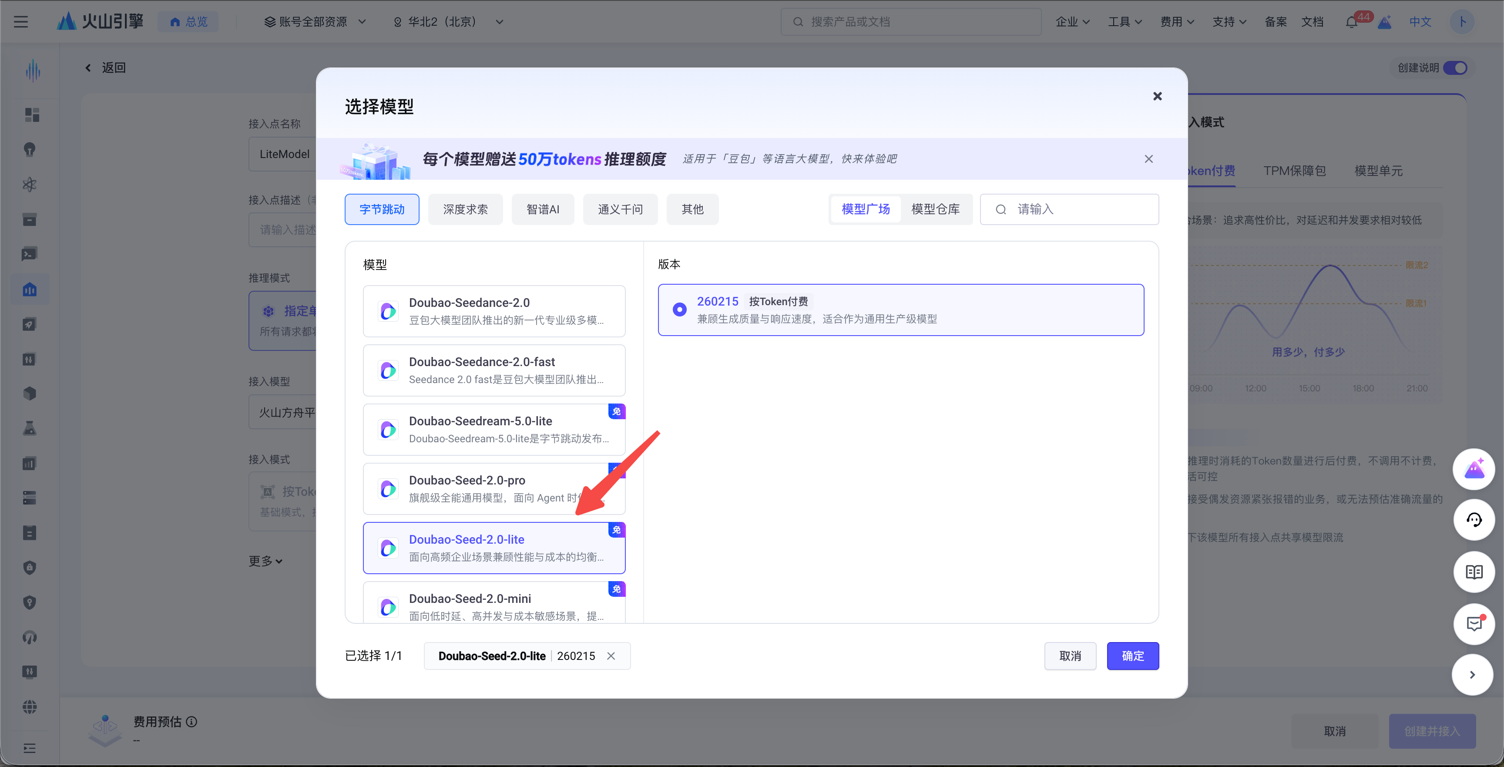
Task: Switch to TPM保障包 tab
Action: 1294,171
